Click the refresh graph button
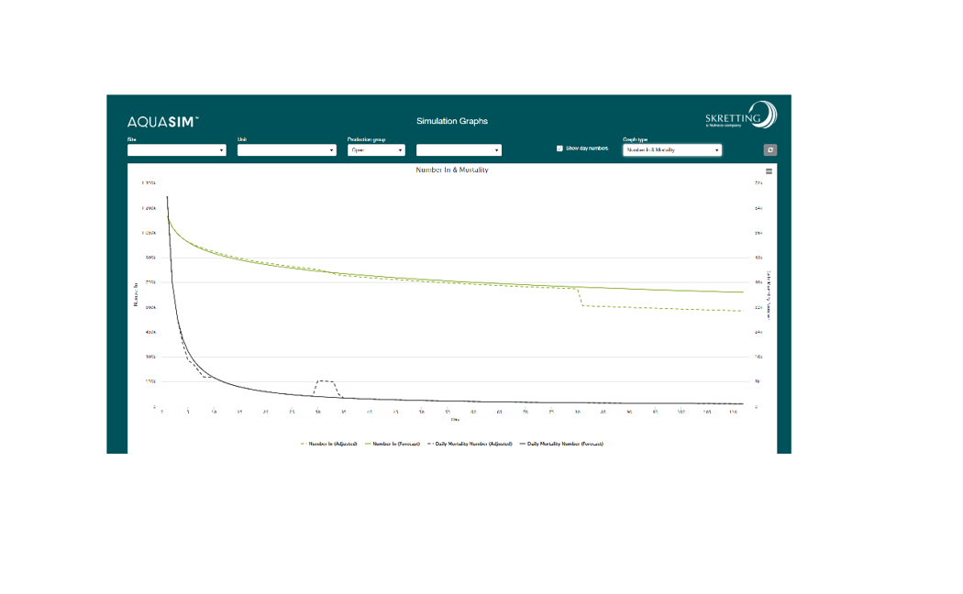The width and height of the screenshot is (963, 594). [x=770, y=149]
